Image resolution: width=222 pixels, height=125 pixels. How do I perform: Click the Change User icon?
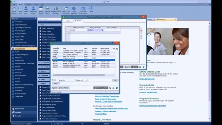click(x=26, y=10)
